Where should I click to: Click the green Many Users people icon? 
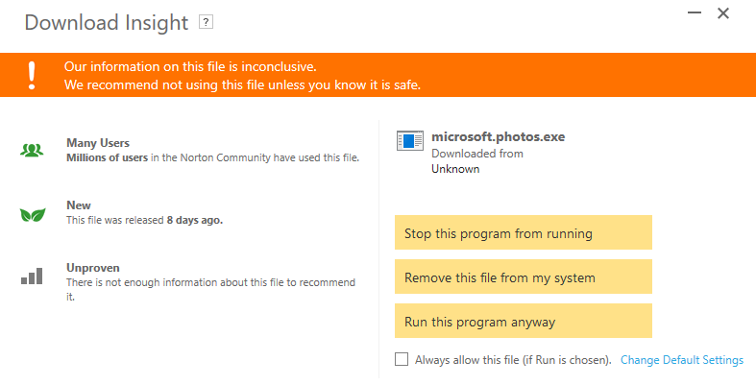click(x=32, y=151)
